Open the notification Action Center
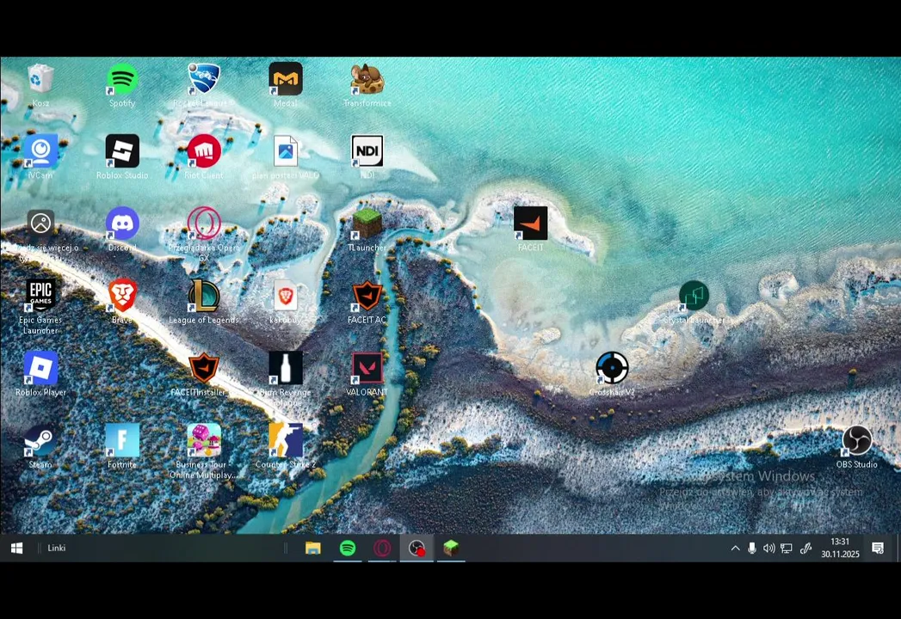 (x=878, y=549)
